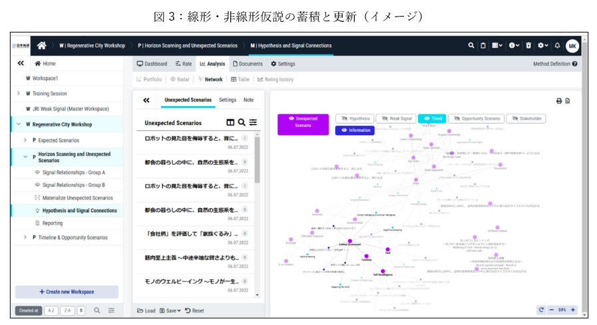Click Reset below the scenarios list
This screenshot has height=325, width=597.
194,310
